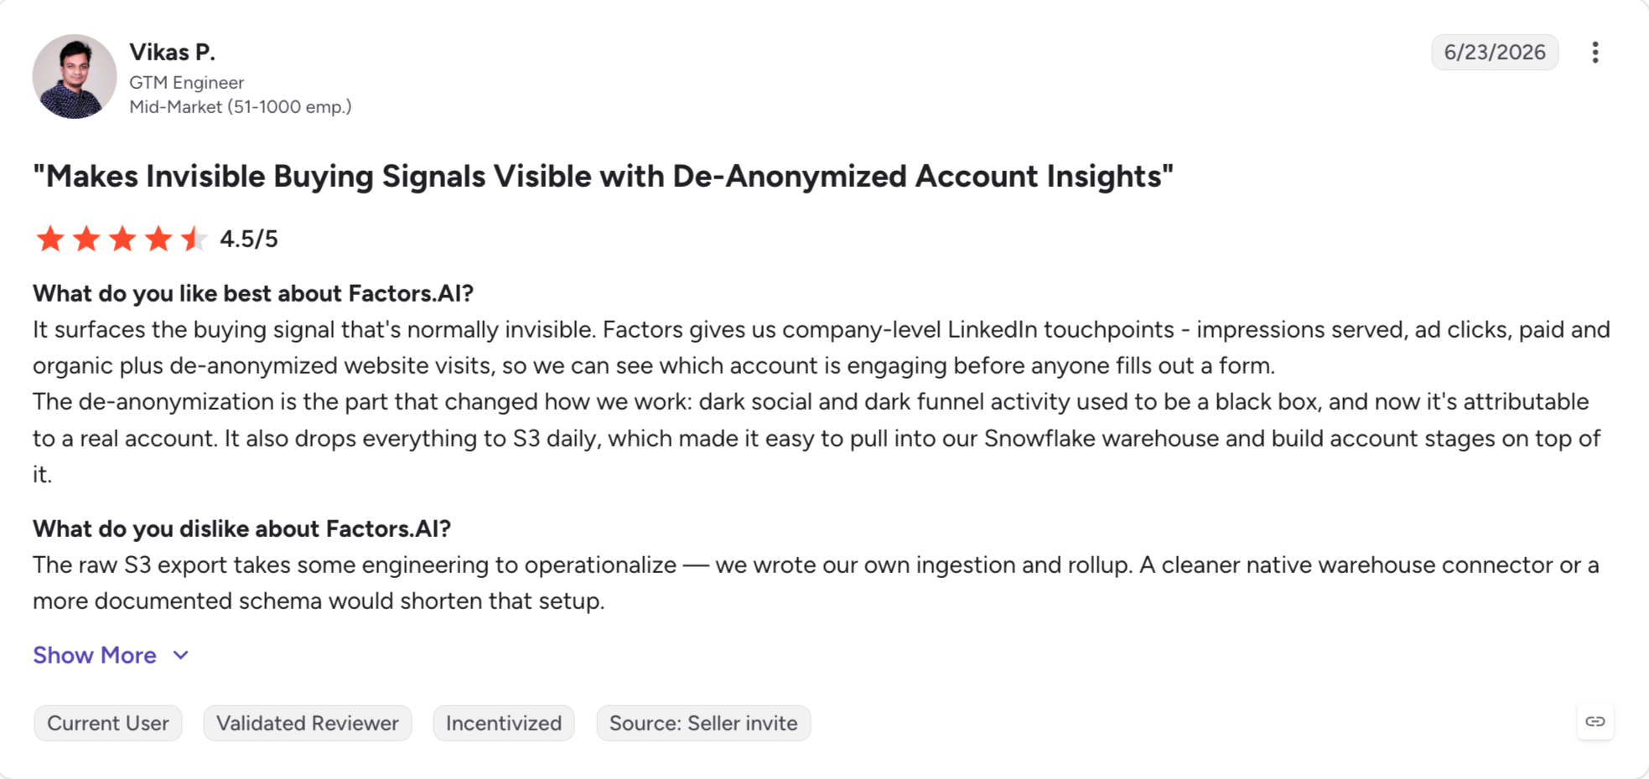The height and width of the screenshot is (779, 1649).
Task: Open the review title about Invisible Buying Signals
Action: click(x=603, y=176)
